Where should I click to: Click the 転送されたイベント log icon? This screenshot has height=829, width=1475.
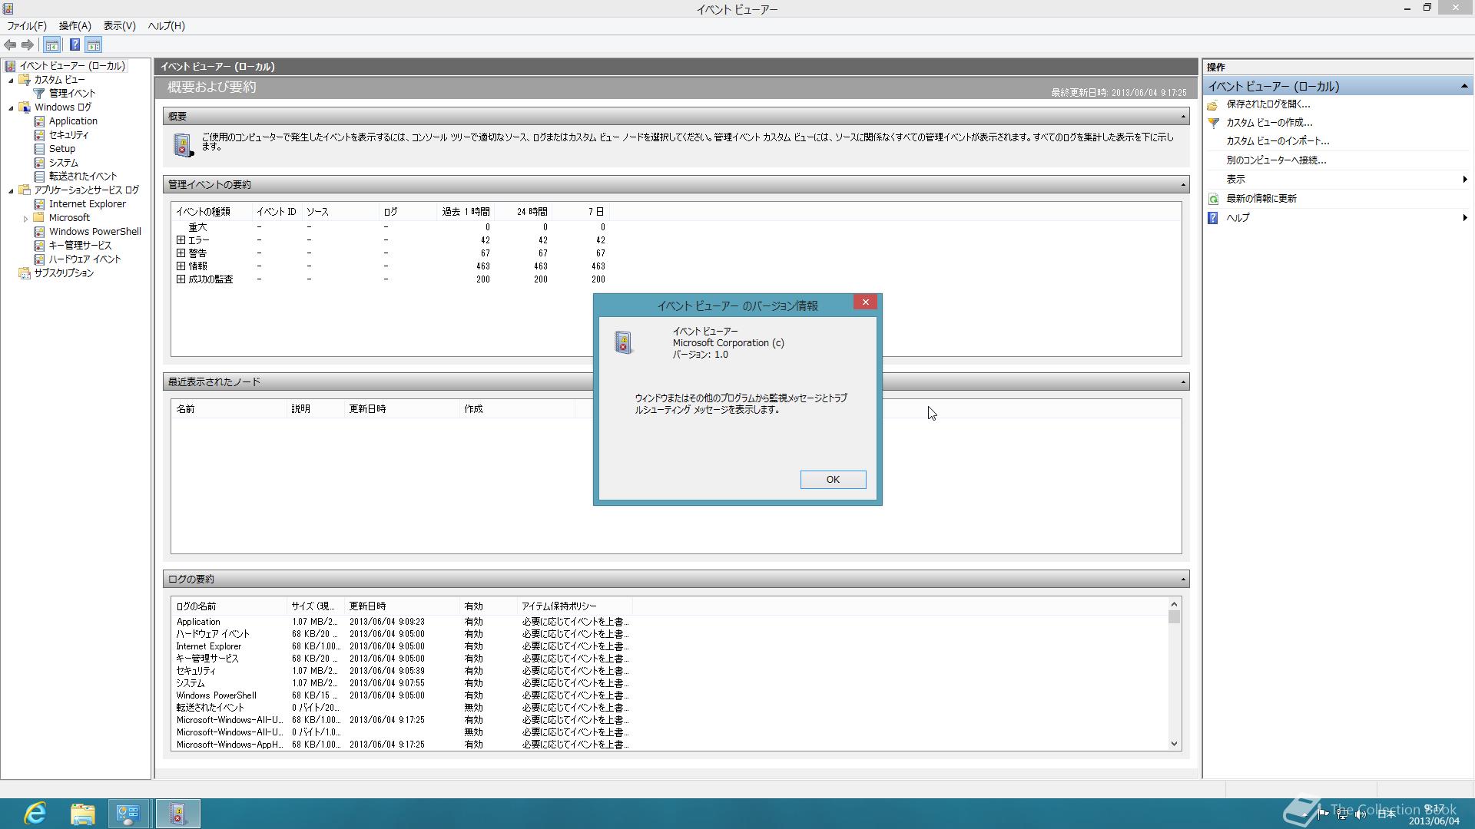39,177
